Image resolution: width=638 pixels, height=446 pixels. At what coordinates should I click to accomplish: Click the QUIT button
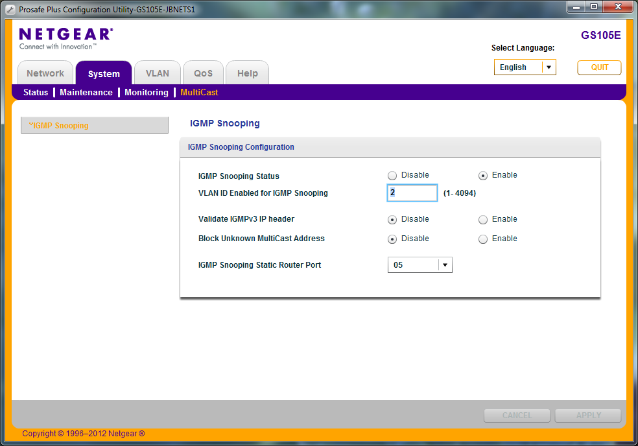pos(599,67)
